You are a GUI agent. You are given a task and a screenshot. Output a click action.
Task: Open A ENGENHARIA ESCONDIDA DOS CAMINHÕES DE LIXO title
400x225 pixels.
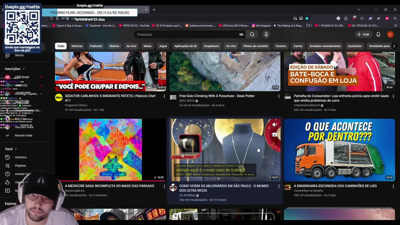(x=335, y=186)
